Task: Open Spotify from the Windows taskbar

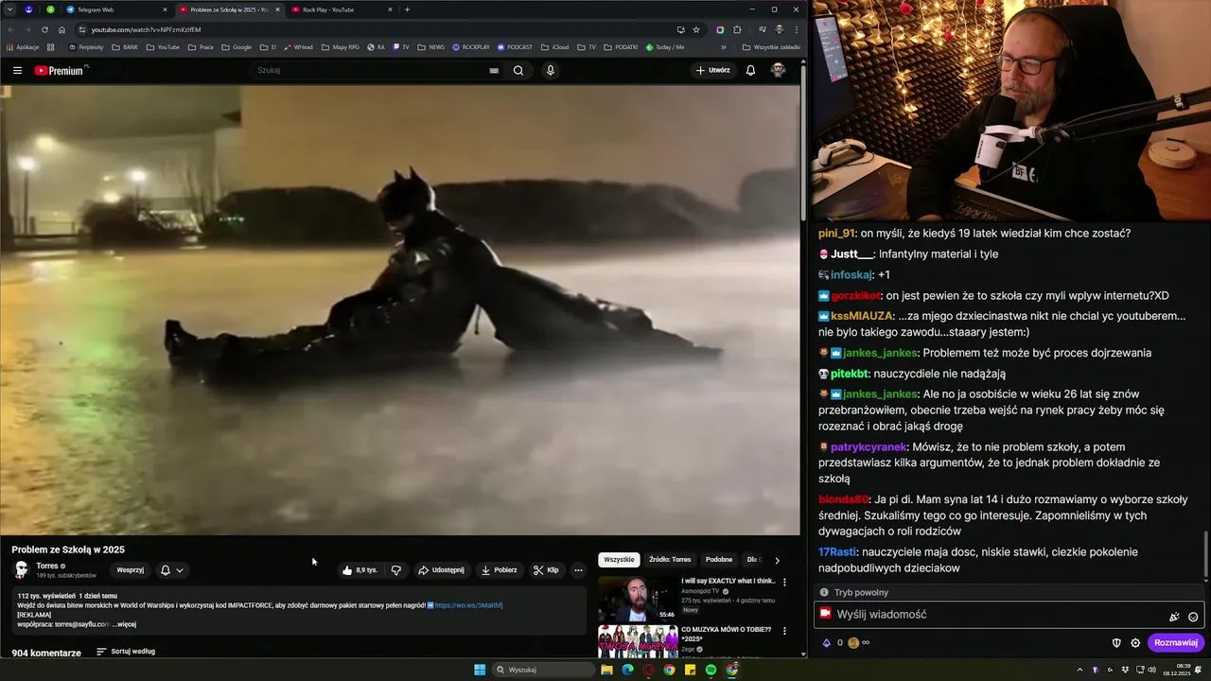Action: pyautogui.click(x=711, y=670)
